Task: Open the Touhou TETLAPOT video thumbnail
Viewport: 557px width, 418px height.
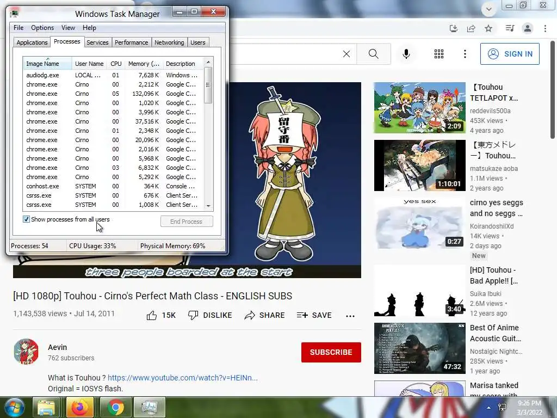Action: (419, 108)
